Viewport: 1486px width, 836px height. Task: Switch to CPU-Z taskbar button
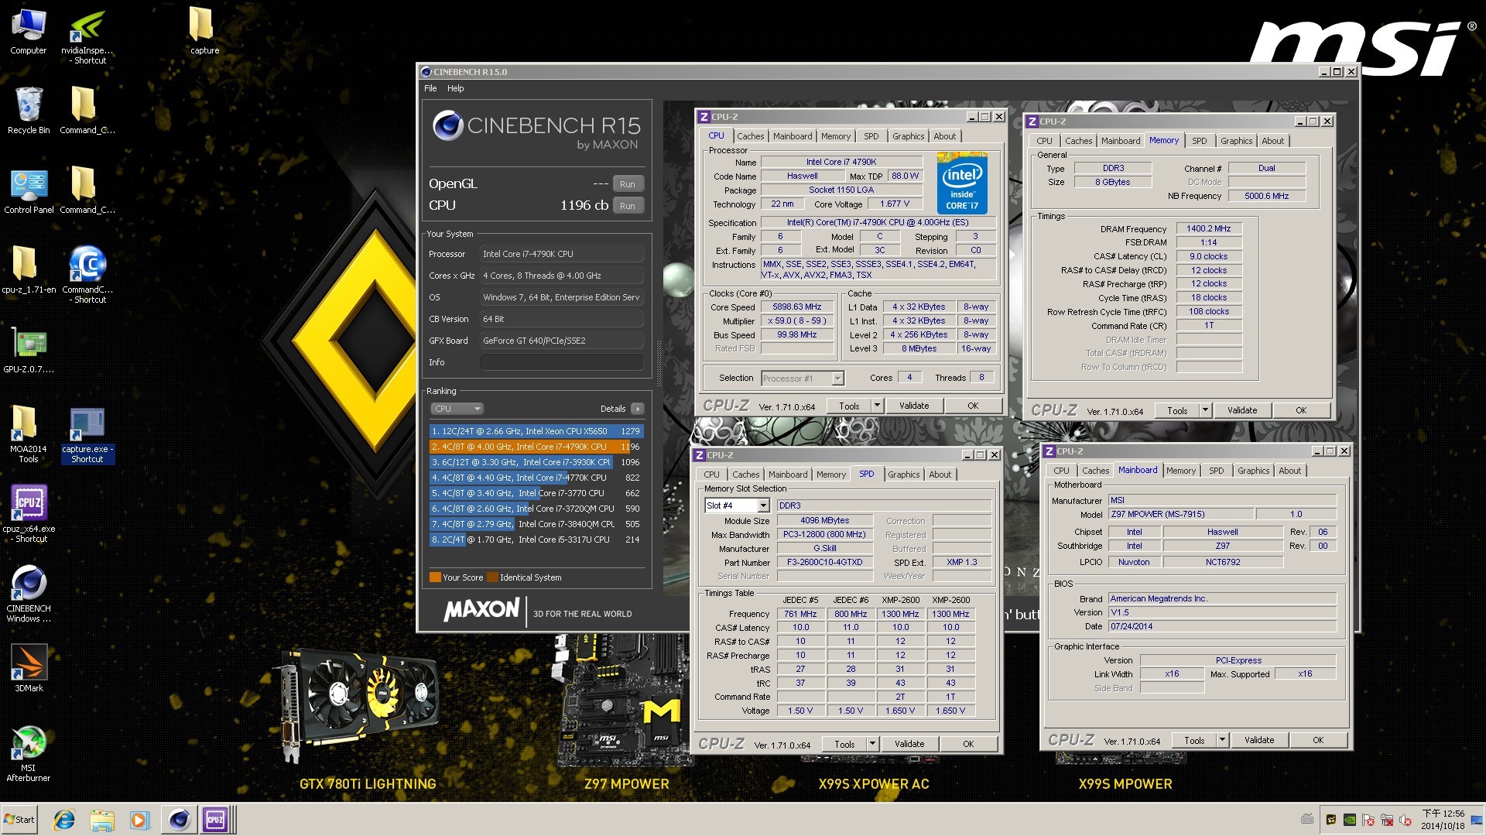point(216,820)
